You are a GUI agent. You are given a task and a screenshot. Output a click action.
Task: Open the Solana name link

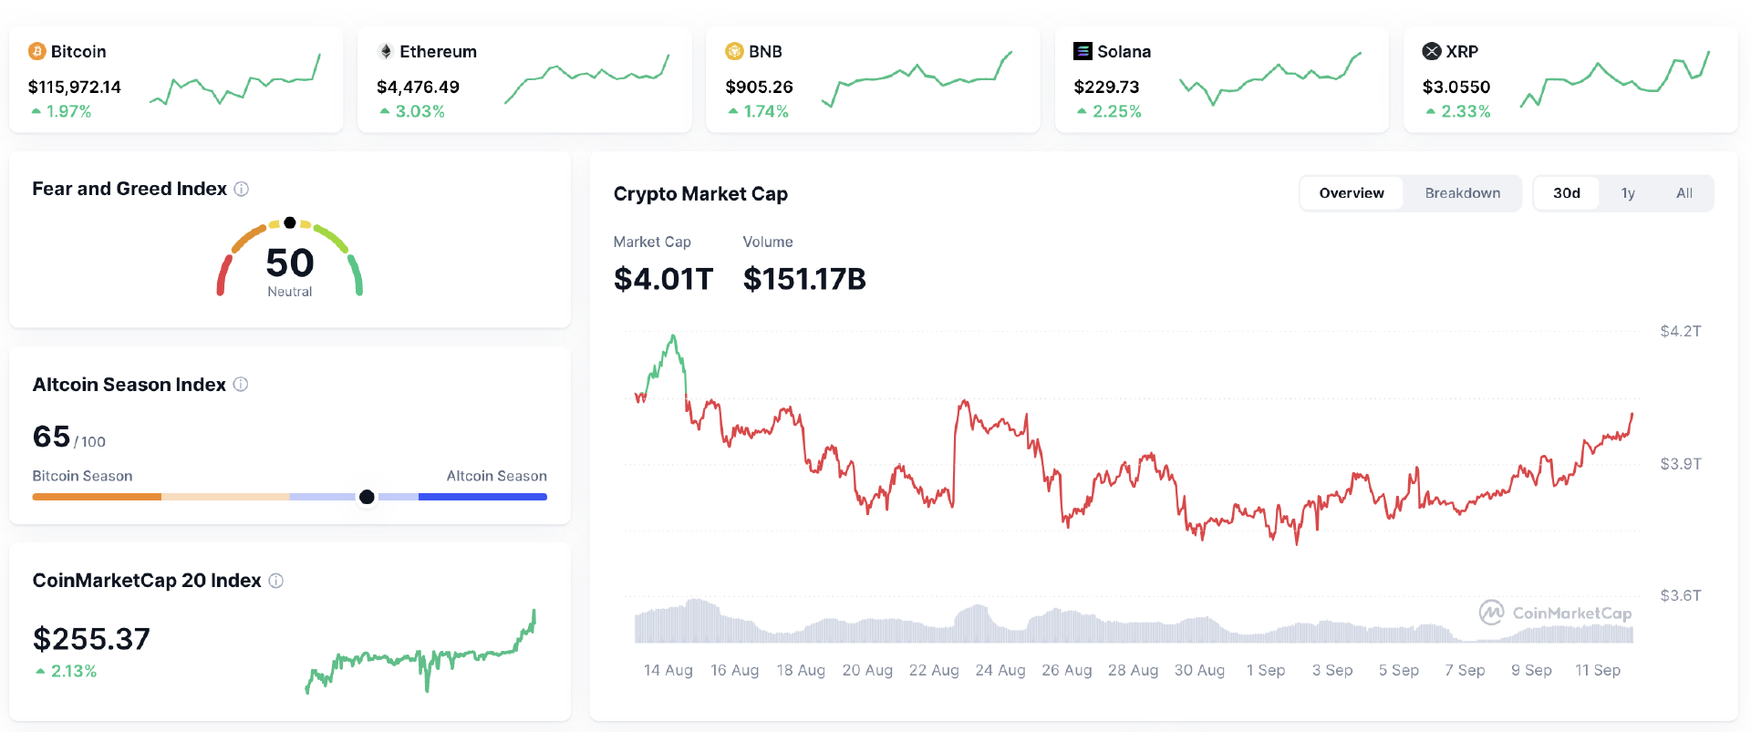(x=1124, y=51)
